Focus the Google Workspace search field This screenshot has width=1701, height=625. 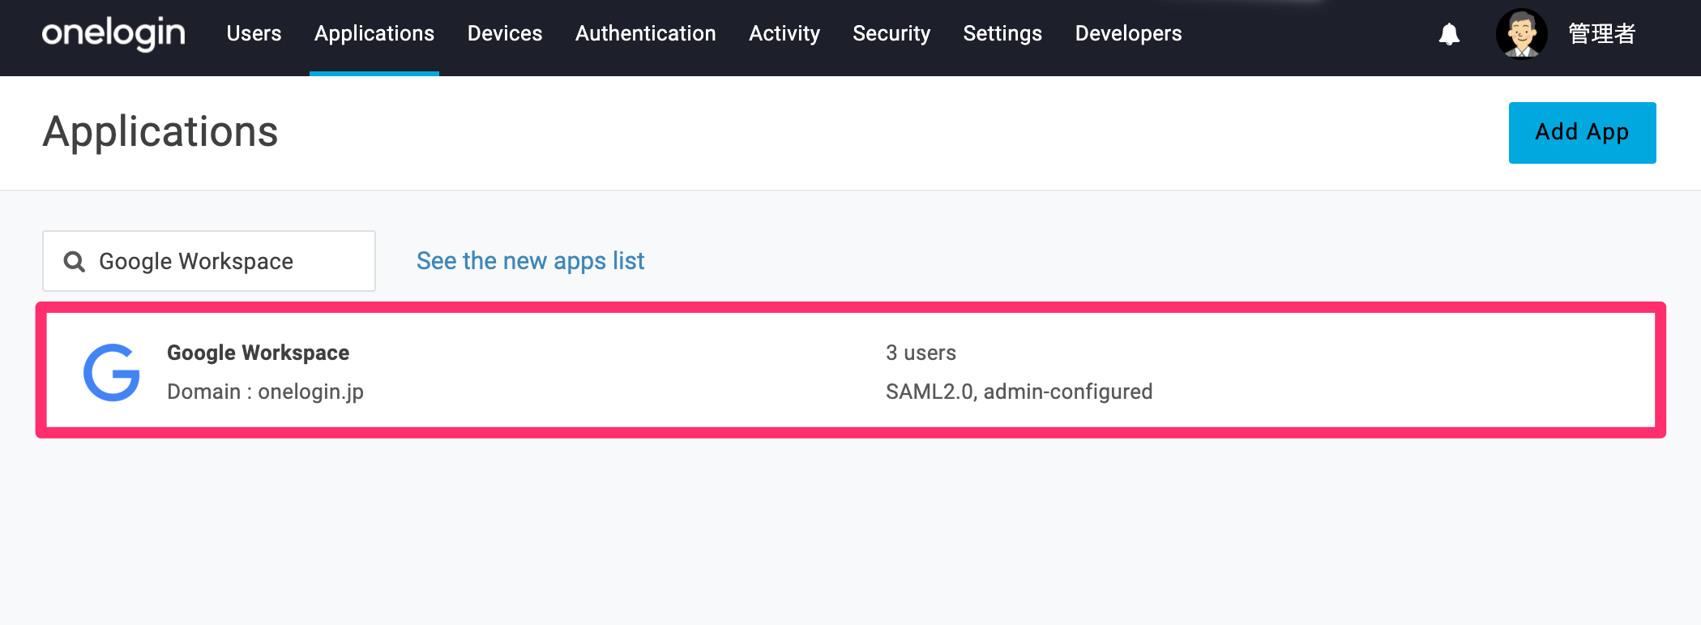(209, 261)
